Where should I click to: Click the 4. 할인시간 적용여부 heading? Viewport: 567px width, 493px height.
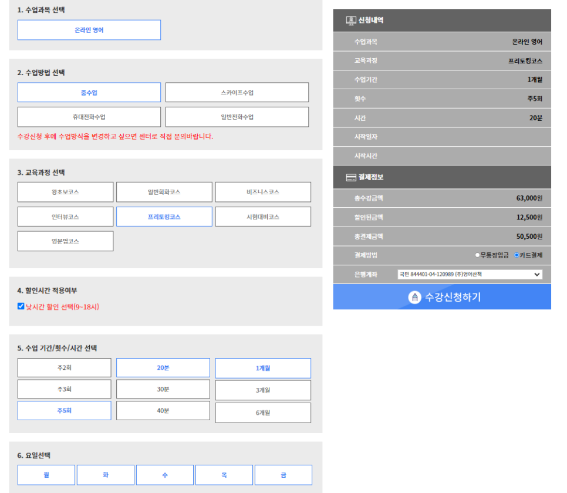[x=47, y=291]
